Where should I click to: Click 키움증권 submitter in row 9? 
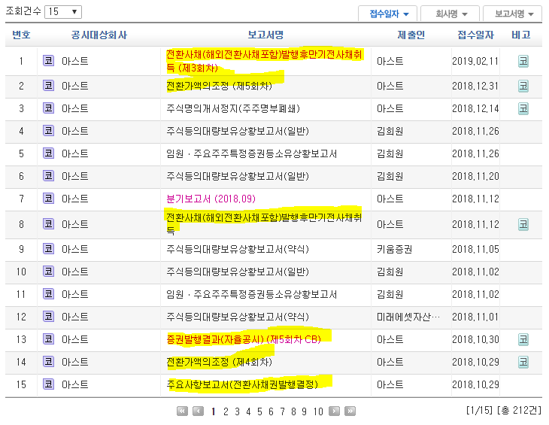(x=394, y=249)
